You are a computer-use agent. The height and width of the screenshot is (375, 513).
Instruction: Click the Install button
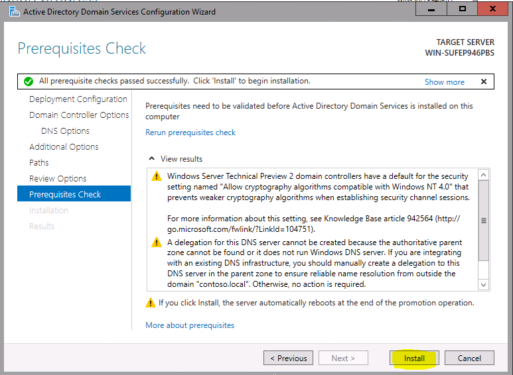pyautogui.click(x=414, y=358)
